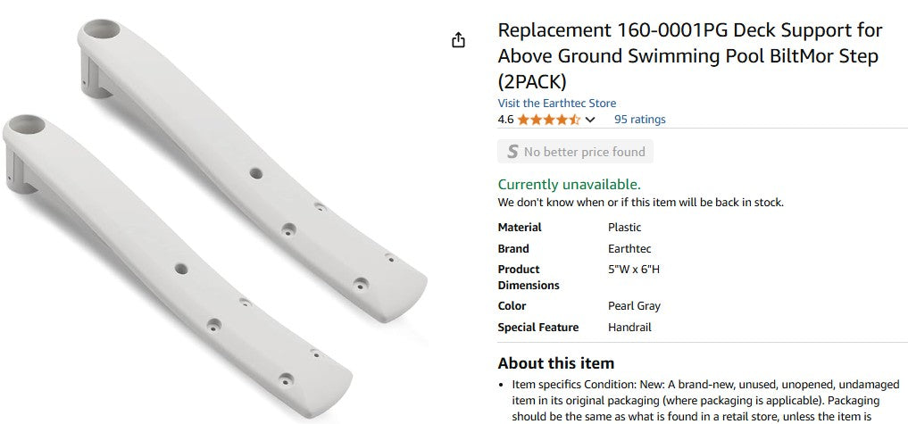Click the Handrail special feature value

click(x=629, y=328)
